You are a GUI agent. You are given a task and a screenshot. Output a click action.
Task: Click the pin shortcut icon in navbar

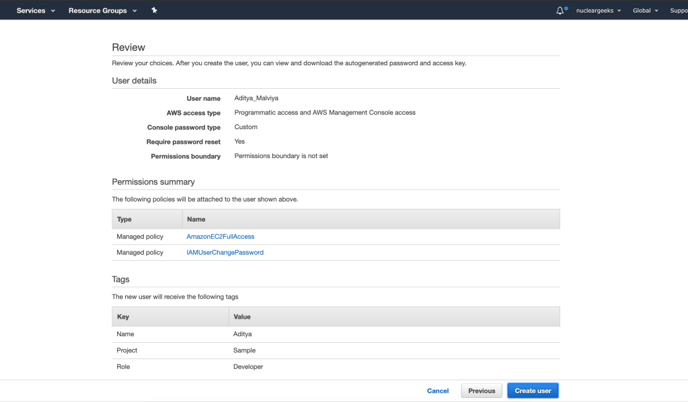coord(154,11)
